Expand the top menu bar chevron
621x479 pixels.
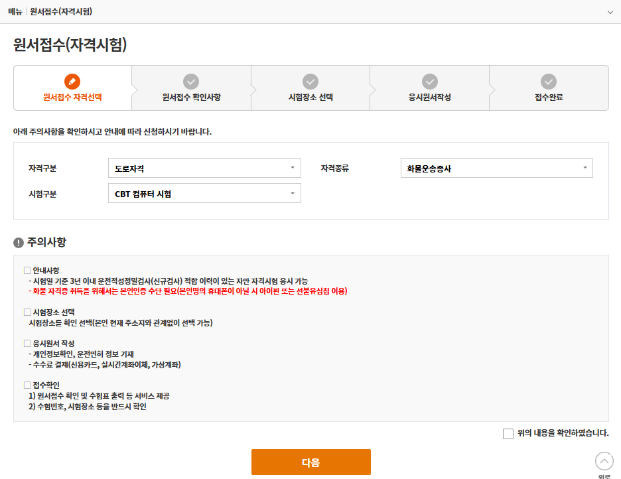click(610, 12)
